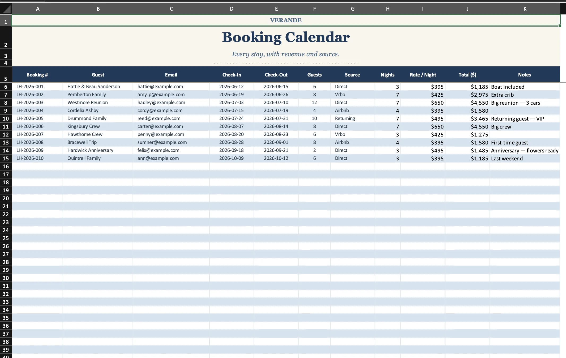This screenshot has height=358, width=566.
Task: Click the 'Every stay, with revenue and source.' subtitle
Action: (x=286, y=54)
